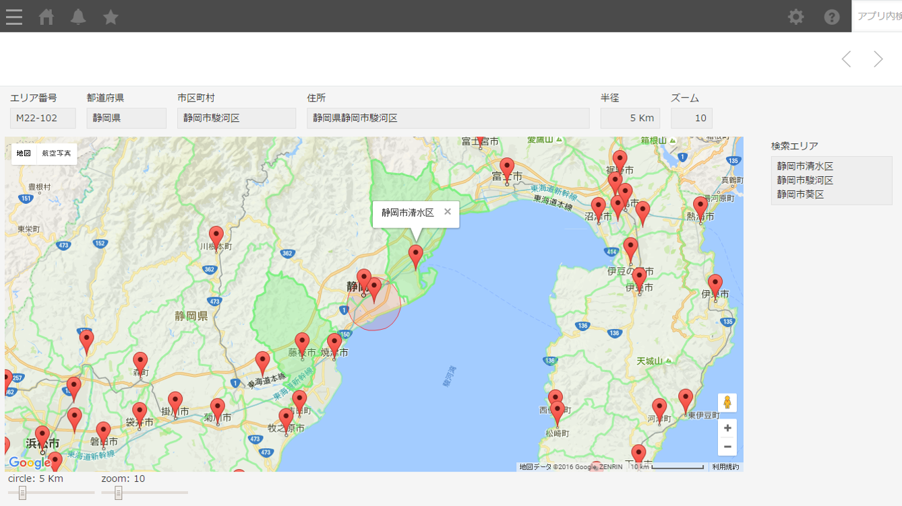Open the help question mark icon
This screenshot has height=506, width=902.
pyautogui.click(x=831, y=16)
